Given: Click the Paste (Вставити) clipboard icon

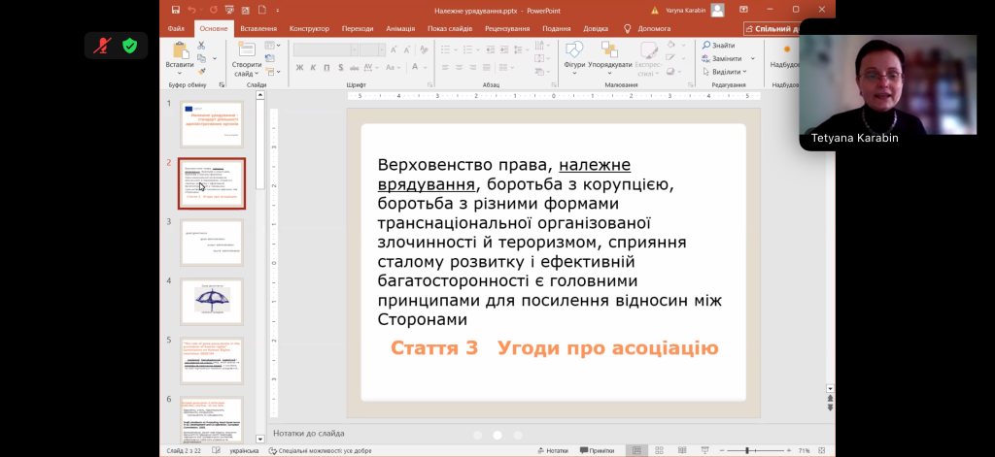Looking at the screenshot, I should [x=179, y=51].
